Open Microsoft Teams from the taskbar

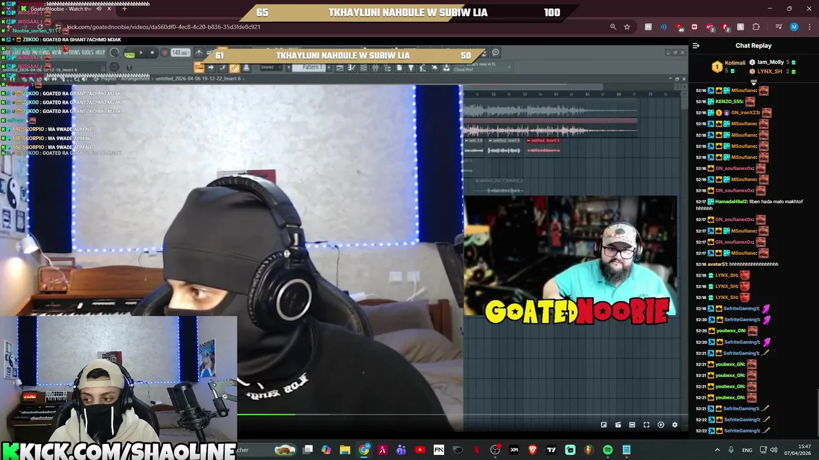[x=401, y=450]
